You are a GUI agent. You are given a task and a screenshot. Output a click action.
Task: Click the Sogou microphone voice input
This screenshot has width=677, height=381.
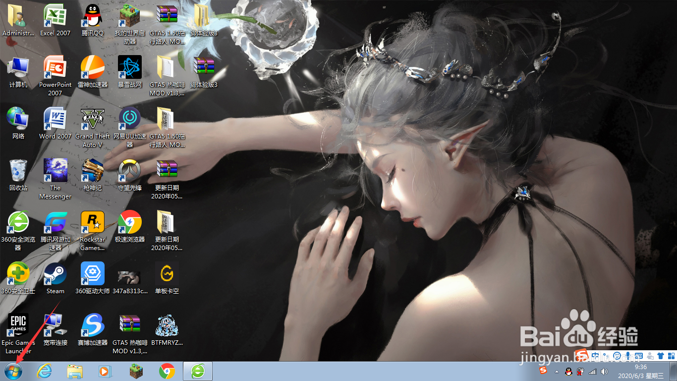(x=627, y=355)
